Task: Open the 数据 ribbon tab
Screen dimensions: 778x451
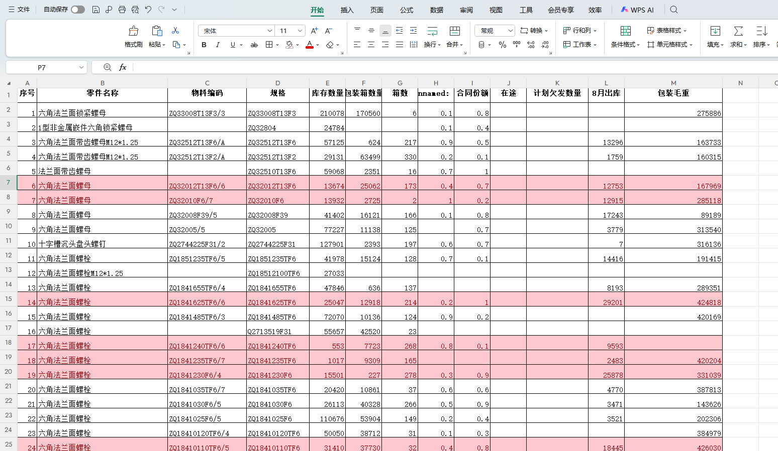Action: (x=437, y=10)
